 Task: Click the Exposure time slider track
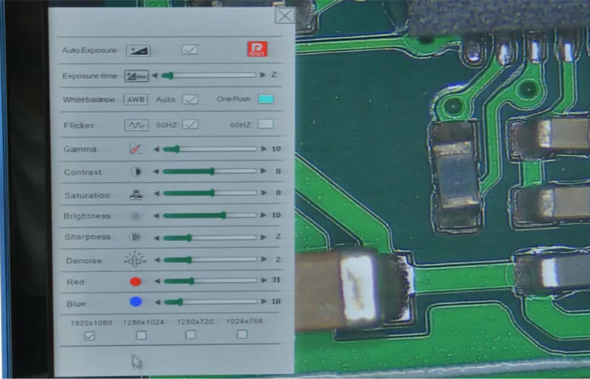pos(209,75)
